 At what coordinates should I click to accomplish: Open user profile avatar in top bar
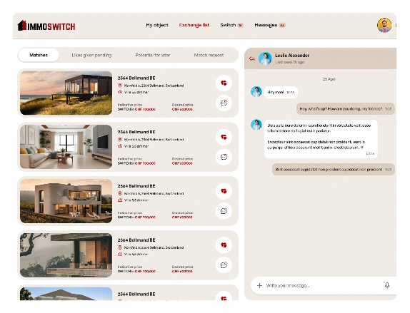pos(384,26)
